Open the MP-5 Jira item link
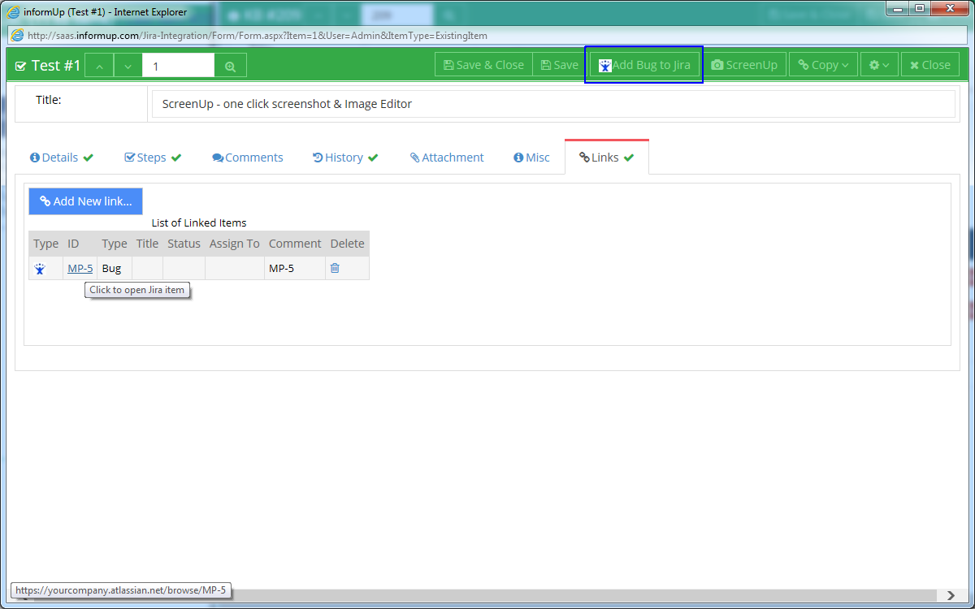Viewport: 975px width, 609px height. click(x=80, y=268)
